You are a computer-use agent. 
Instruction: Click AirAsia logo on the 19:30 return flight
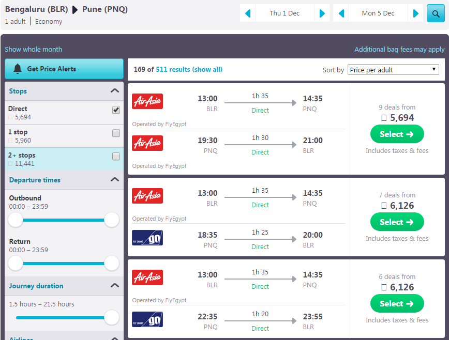click(x=147, y=143)
